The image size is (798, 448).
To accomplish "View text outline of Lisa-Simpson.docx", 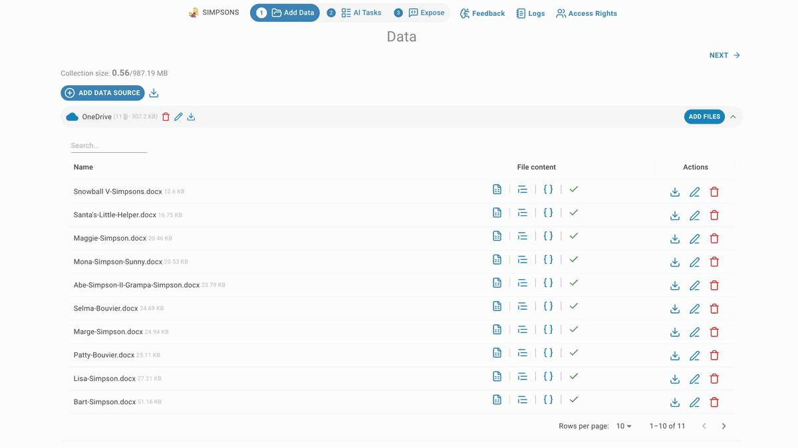I will [523, 376].
